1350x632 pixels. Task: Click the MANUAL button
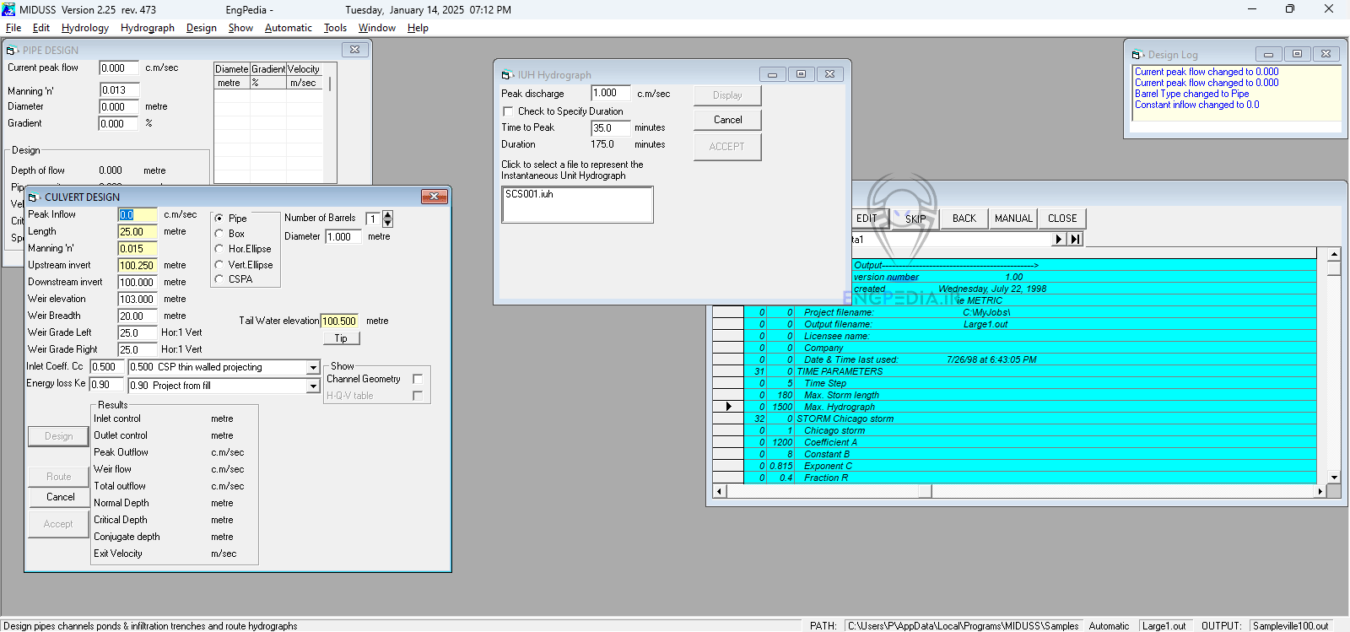tap(1013, 219)
